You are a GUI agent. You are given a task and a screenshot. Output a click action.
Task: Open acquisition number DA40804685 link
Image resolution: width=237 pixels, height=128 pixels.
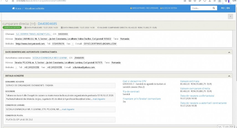[x=47, y=24]
